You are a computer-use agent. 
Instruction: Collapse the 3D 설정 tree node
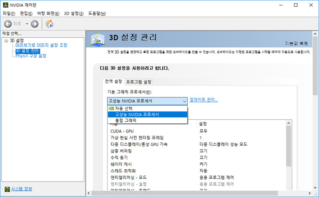point(6,41)
